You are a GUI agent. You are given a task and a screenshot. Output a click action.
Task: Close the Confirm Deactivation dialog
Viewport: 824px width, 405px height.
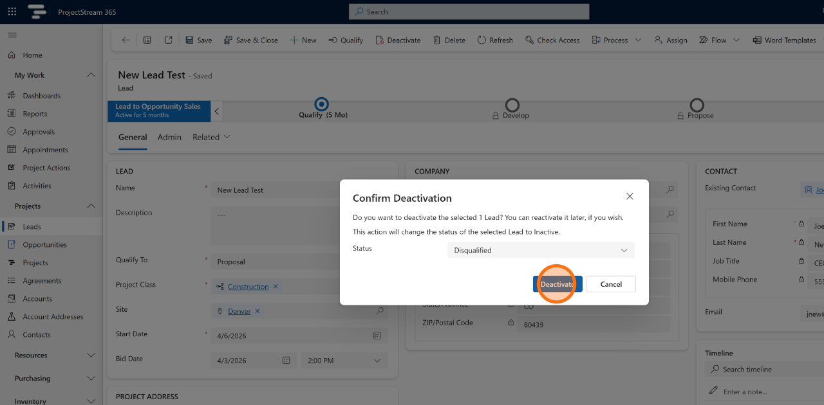630,196
